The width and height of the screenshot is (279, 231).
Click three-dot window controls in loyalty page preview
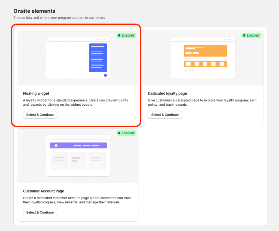click(x=228, y=39)
